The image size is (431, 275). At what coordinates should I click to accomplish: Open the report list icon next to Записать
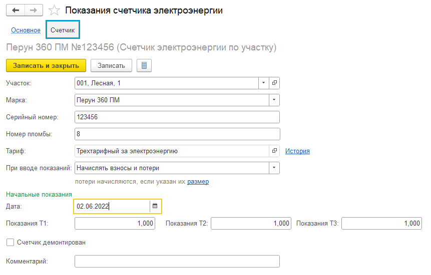pyautogui.click(x=144, y=65)
